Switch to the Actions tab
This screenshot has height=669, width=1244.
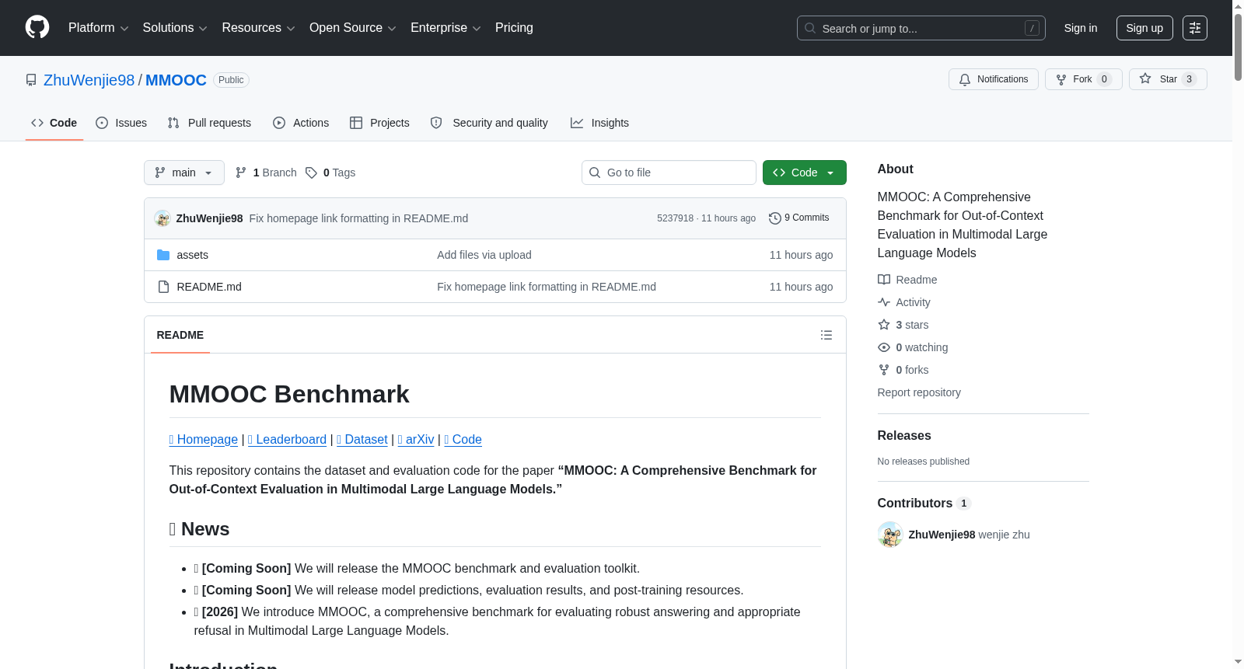click(301, 123)
